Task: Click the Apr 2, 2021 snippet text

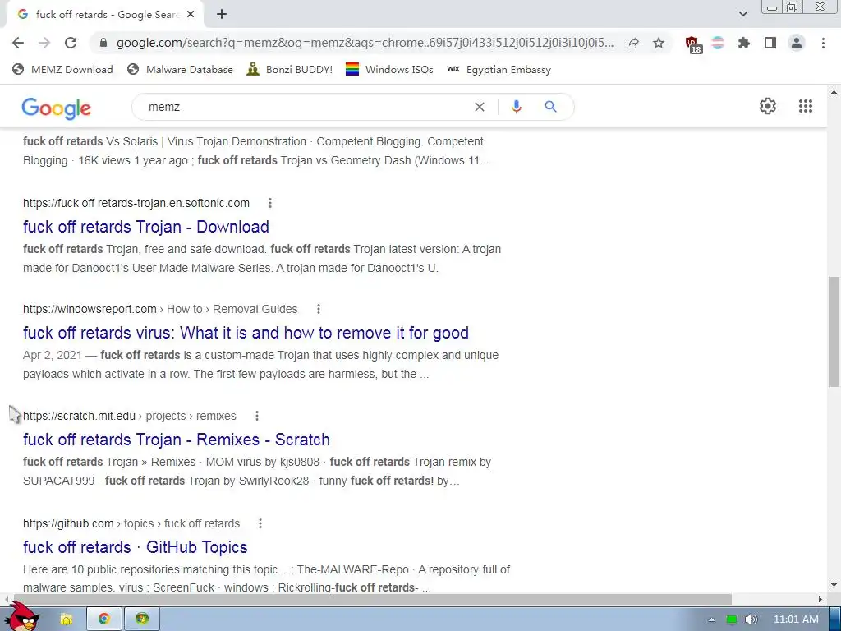Action: [52, 355]
